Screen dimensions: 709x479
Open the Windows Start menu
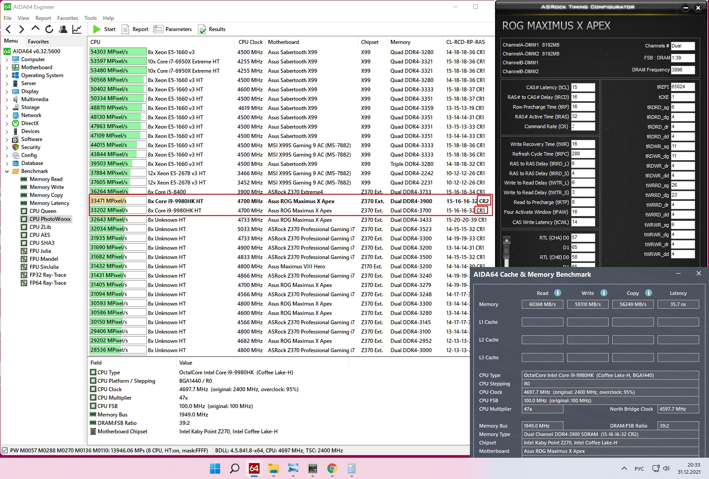pos(215,468)
